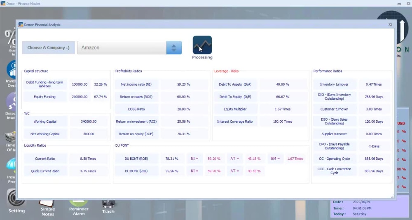The image size is (412, 220).
Task: Click the COGS Ratio label
Action: pos(136,109)
